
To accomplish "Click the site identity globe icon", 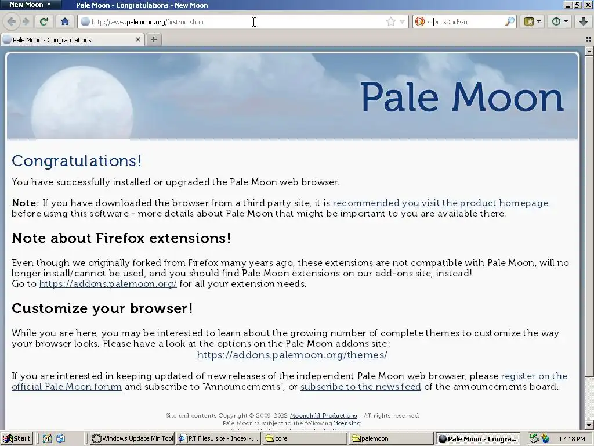I will coord(85,21).
